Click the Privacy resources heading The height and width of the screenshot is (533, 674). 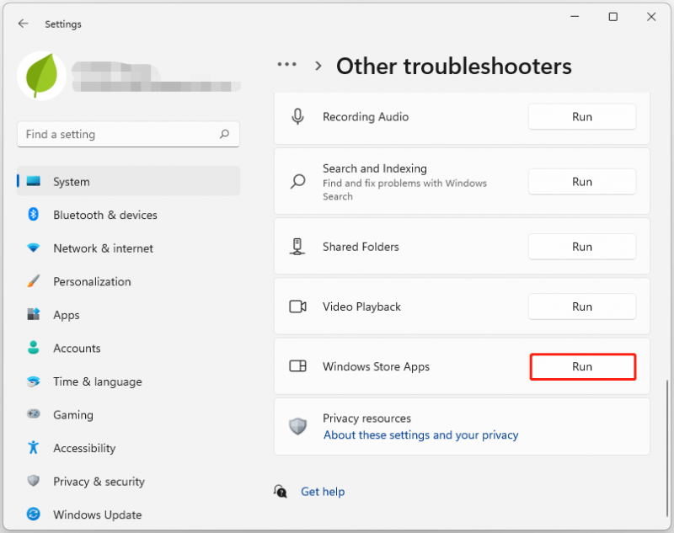(x=366, y=418)
